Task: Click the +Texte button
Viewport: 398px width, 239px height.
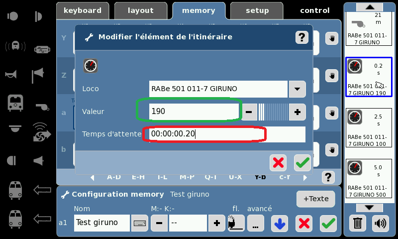Action: 315,199
